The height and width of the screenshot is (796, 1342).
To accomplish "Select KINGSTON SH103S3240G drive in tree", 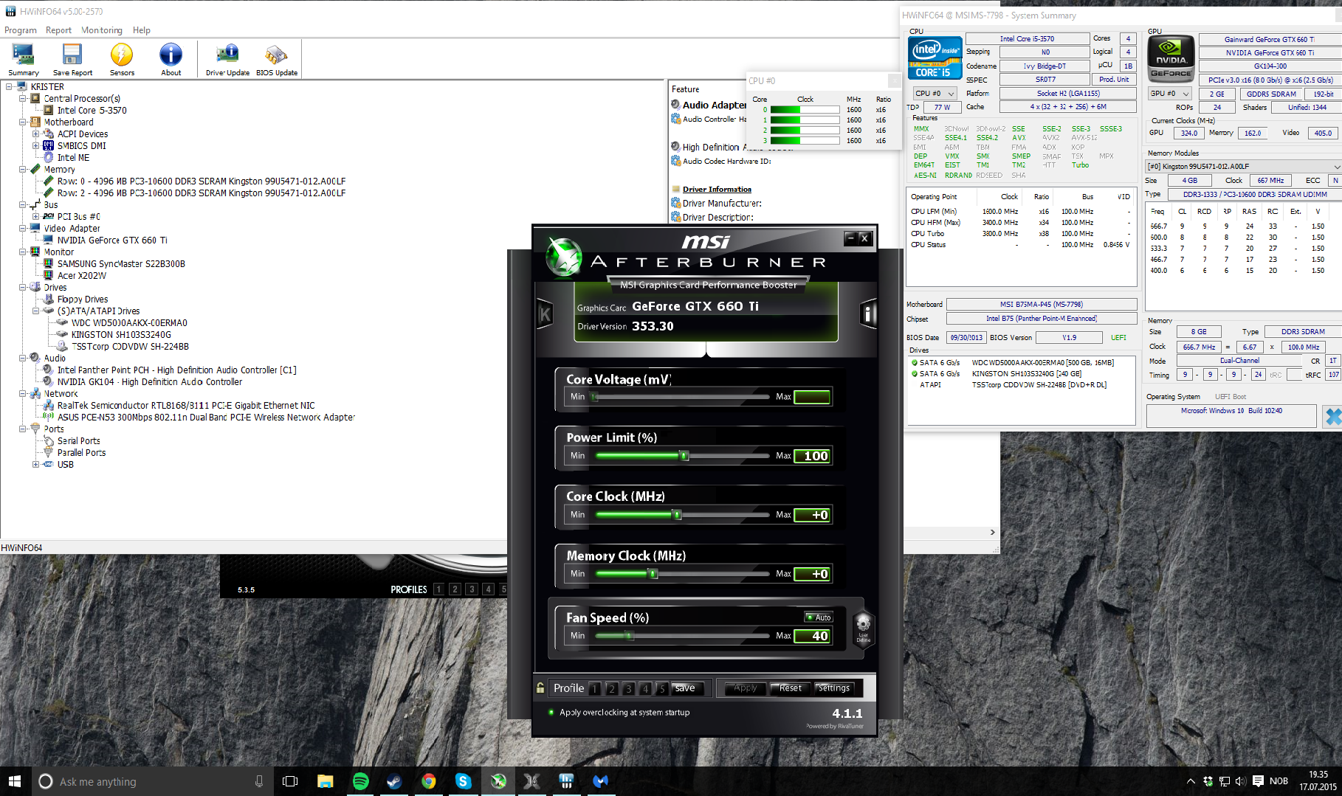I will tap(121, 334).
